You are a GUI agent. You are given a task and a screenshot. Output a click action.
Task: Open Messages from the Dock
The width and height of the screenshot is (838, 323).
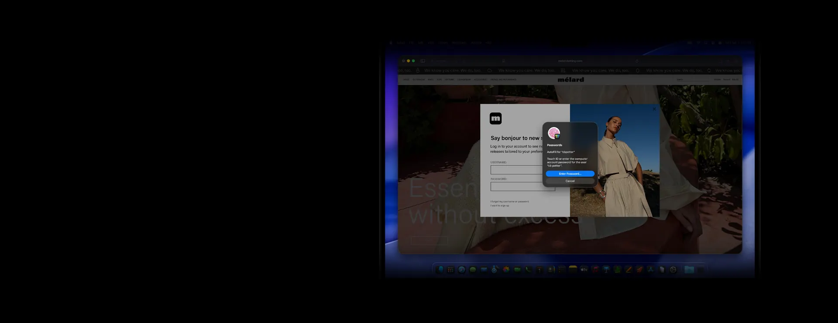[x=473, y=269]
